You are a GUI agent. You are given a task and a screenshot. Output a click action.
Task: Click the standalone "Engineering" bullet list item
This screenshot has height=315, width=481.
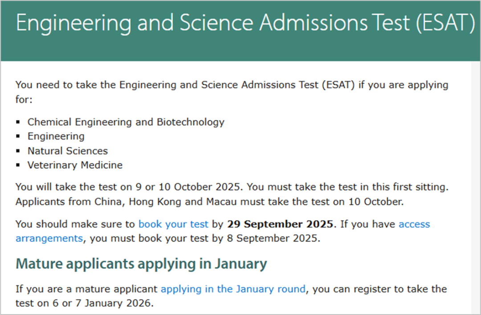click(x=56, y=136)
